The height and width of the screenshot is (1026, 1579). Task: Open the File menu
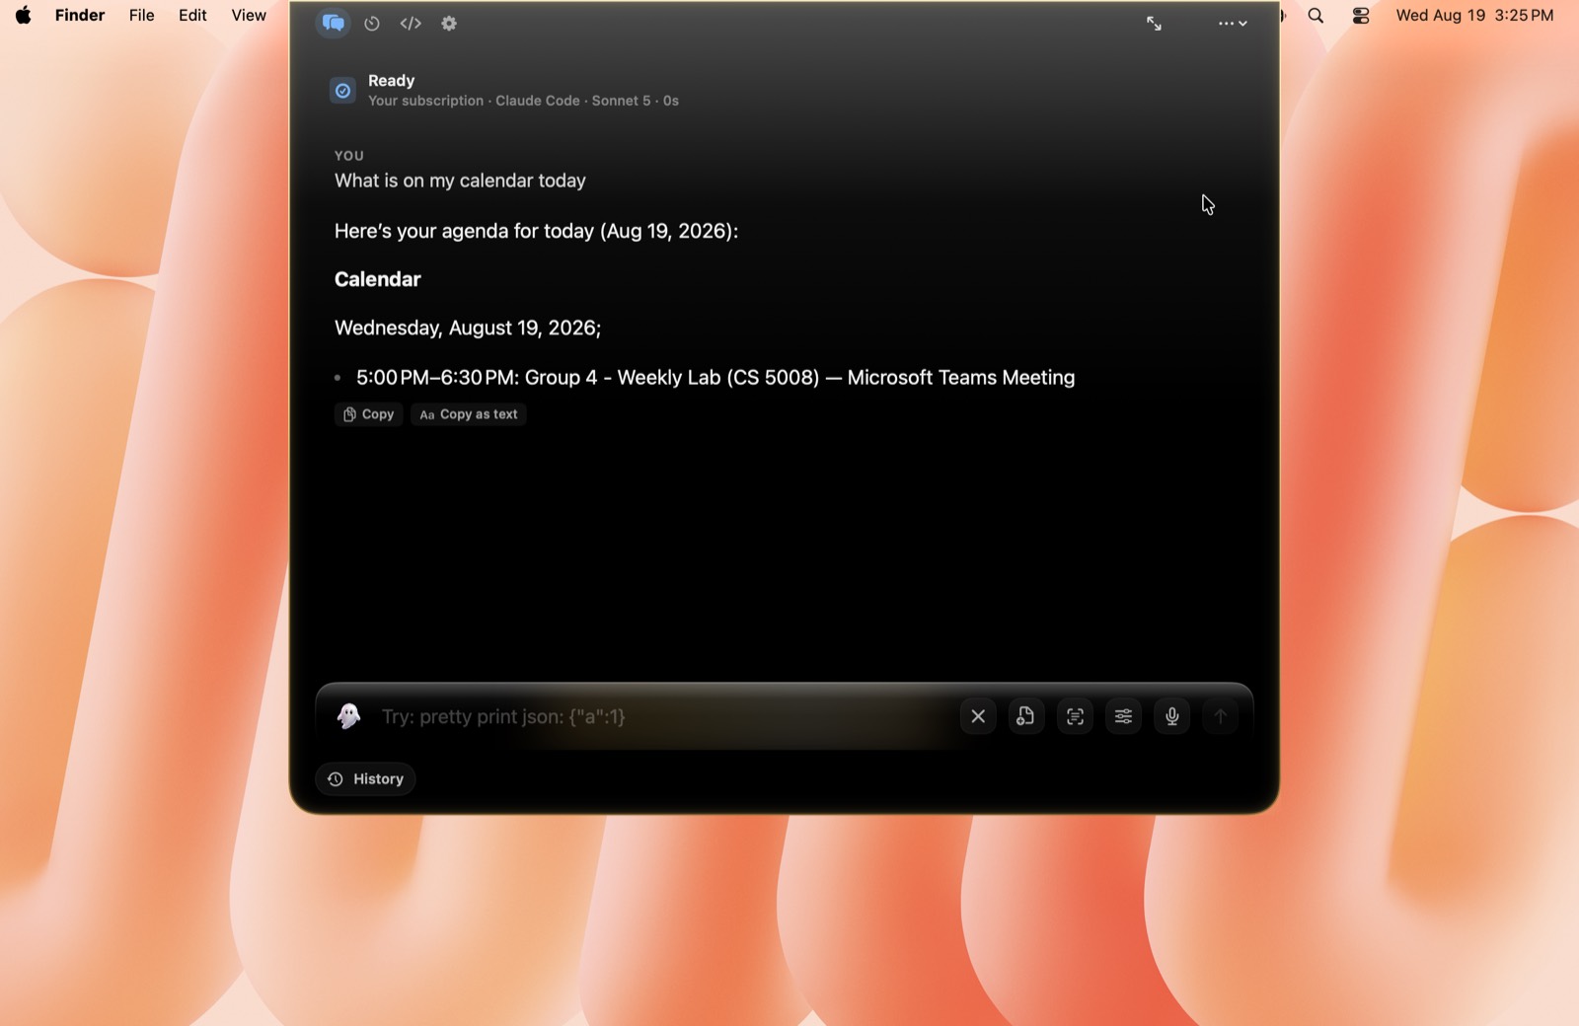coord(141,15)
